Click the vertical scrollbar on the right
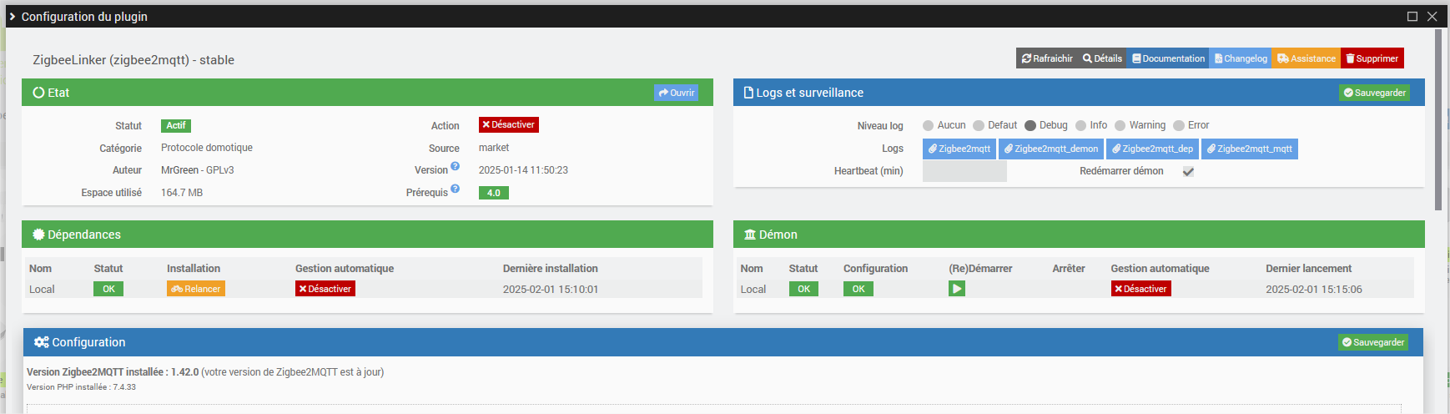 click(x=1438, y=119)
